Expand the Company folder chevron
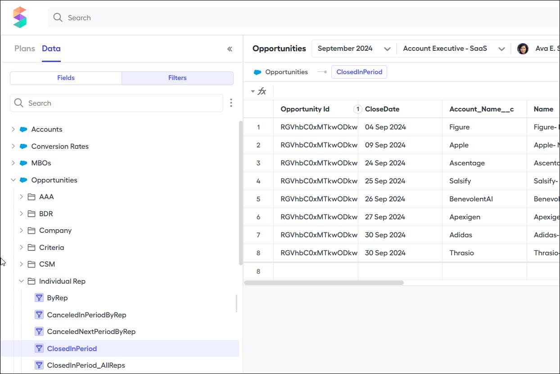 click(x=21, y=231)
